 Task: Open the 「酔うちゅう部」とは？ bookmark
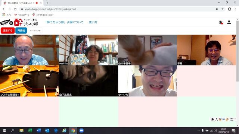pos(43,15)
